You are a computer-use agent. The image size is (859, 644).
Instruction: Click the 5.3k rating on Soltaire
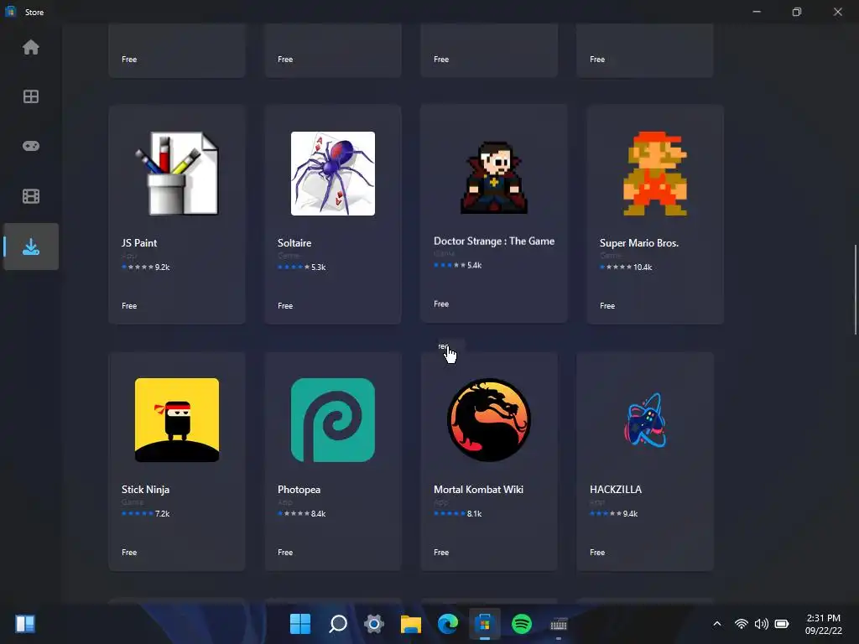[x=318, y=267]
